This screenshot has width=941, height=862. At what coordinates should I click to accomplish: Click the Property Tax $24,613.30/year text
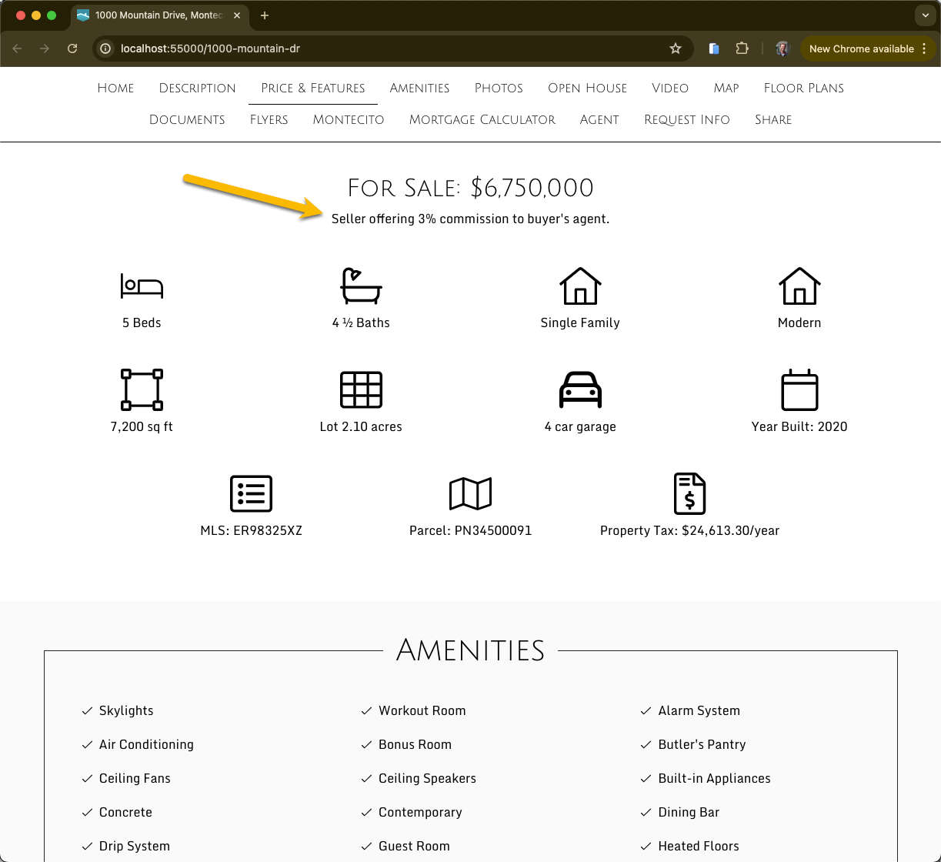click(x=689, y=530)
